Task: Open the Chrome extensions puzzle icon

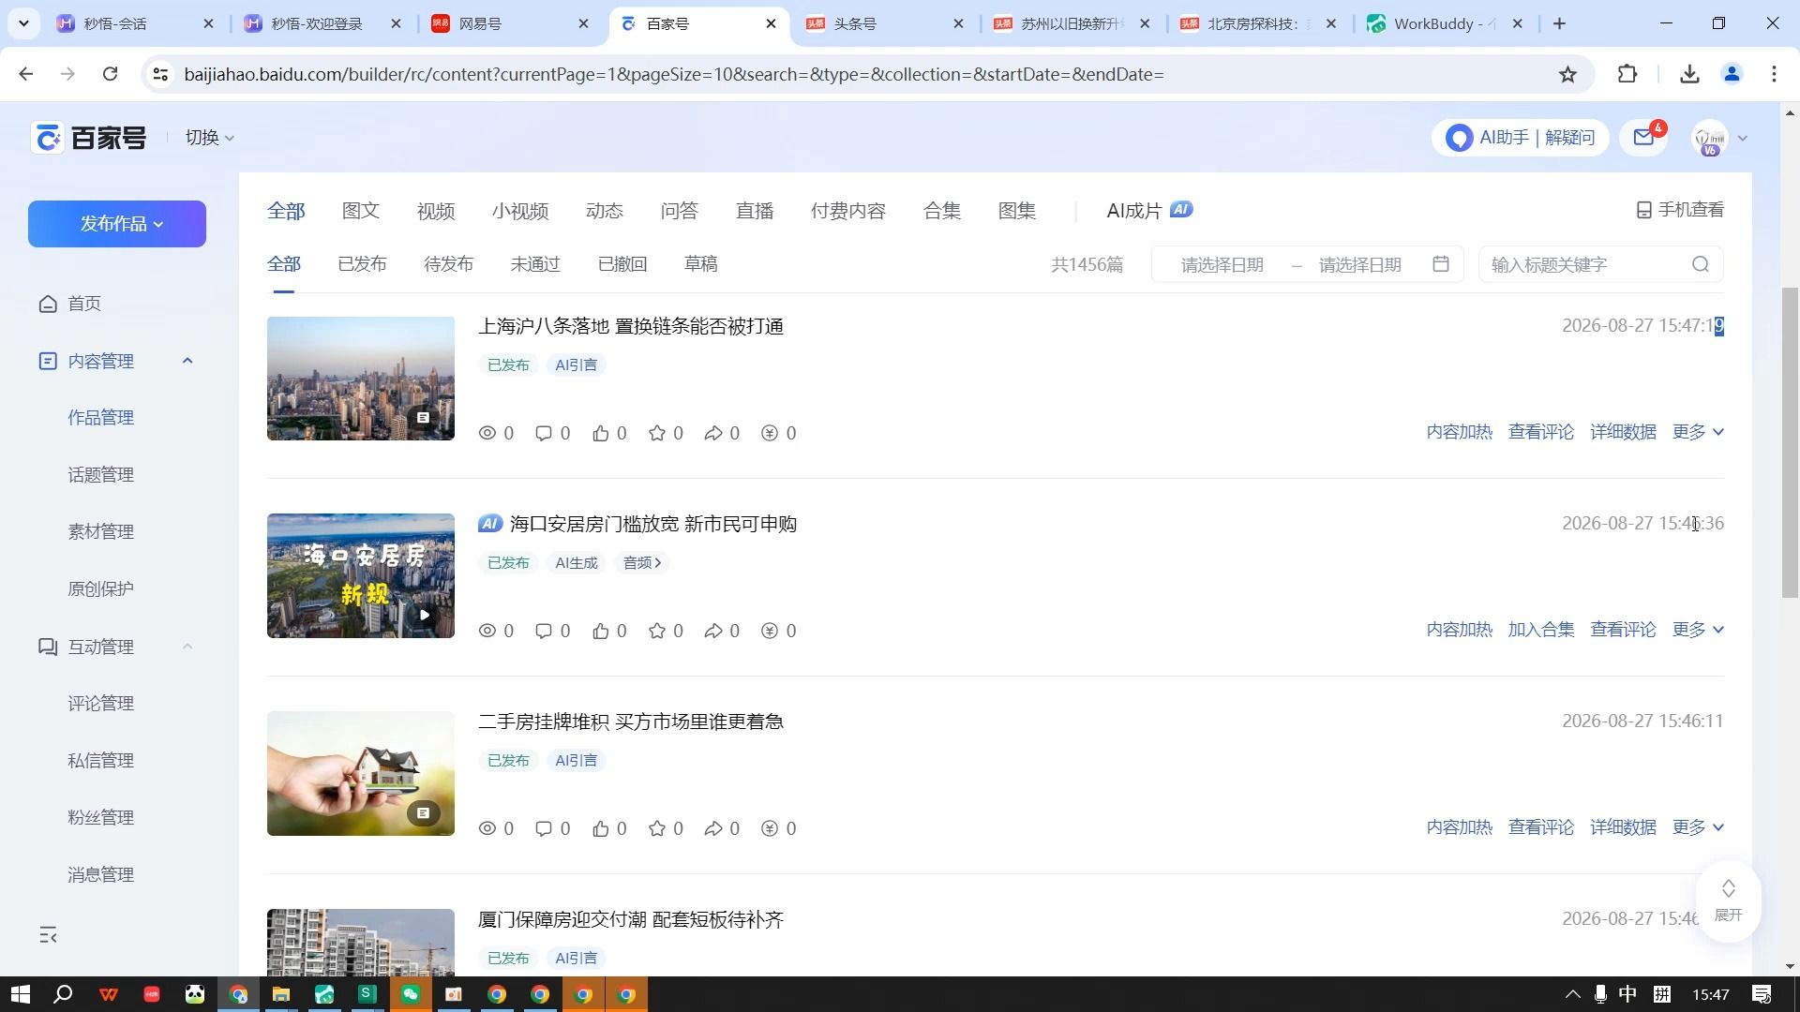Action: click(x=1627, y=74)
